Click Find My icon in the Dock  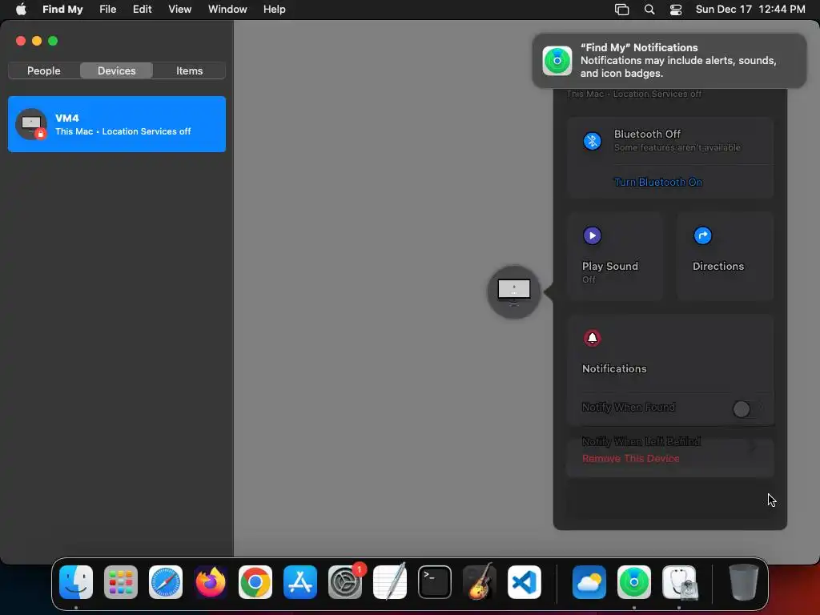coord(634,582)
